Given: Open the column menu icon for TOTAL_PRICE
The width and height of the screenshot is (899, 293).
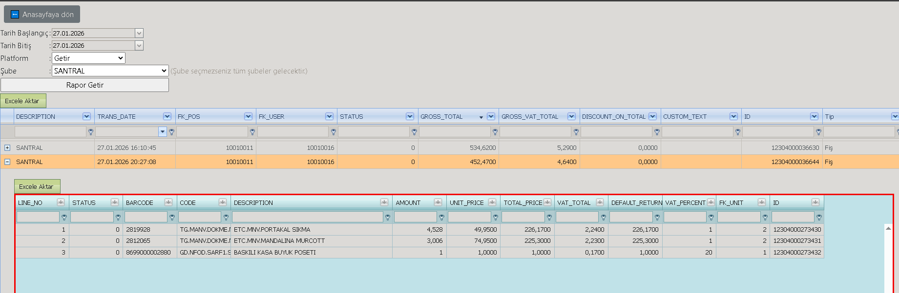Looking at the screenshot, I should click(x=547, y=202).
